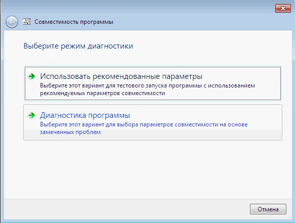Select 'Использовать рекомендованные параметры' option
The height and width of the screenshot is (223, 295).
[x=153, y=83]
